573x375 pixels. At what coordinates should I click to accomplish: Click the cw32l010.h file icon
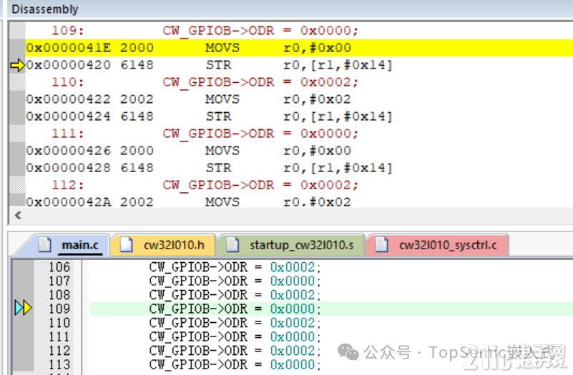click(x=126, y=244)
